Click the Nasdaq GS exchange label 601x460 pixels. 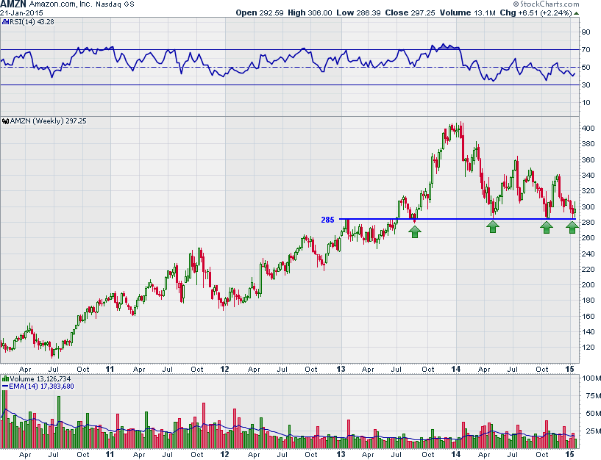[x=115, y=4]
